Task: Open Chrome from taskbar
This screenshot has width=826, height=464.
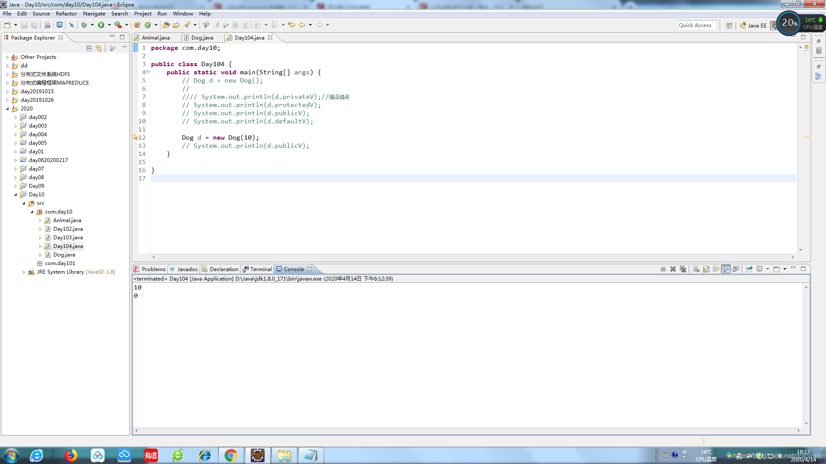Action: click(231, 455)
